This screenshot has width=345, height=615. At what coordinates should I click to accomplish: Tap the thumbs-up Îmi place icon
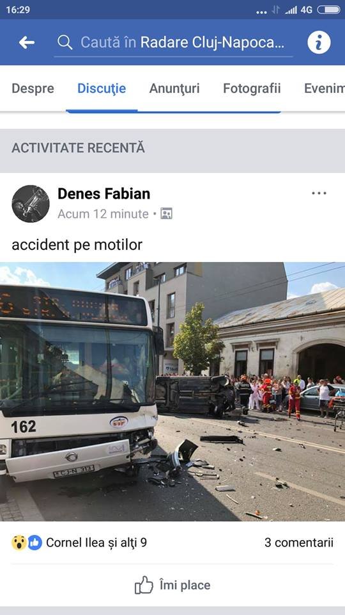click(x=144, y=585)
